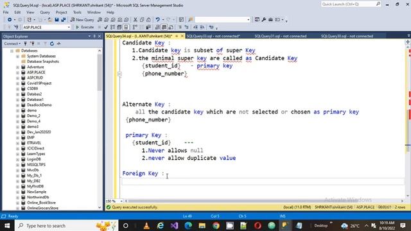Open the Project menu
The height and width of the screenshot is (231, 411).
click(62, 12)
